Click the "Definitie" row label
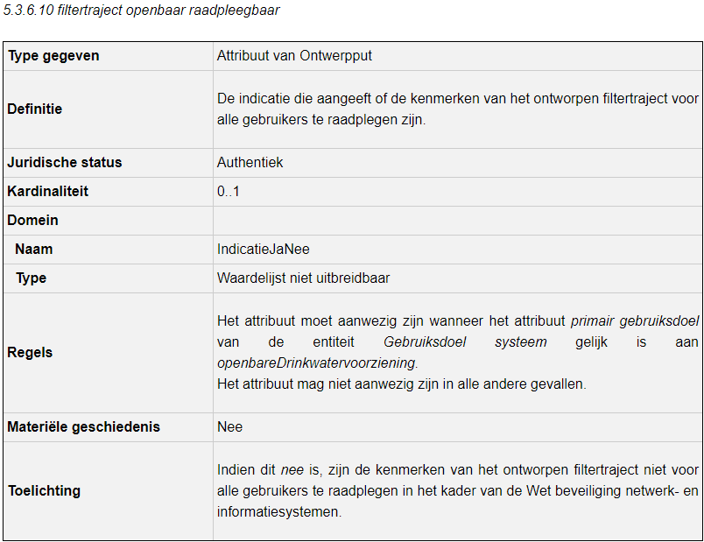 [x=34, y=109]
